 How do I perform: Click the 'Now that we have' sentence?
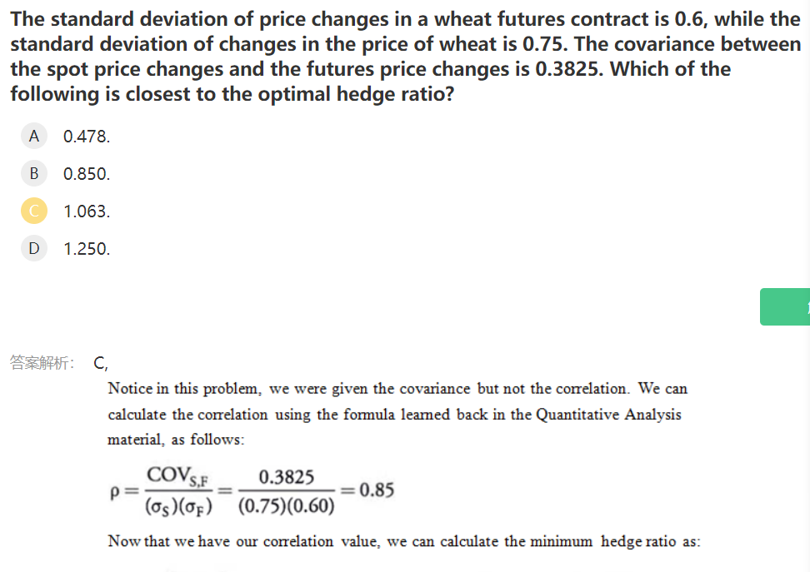click(x=404, y=541)
